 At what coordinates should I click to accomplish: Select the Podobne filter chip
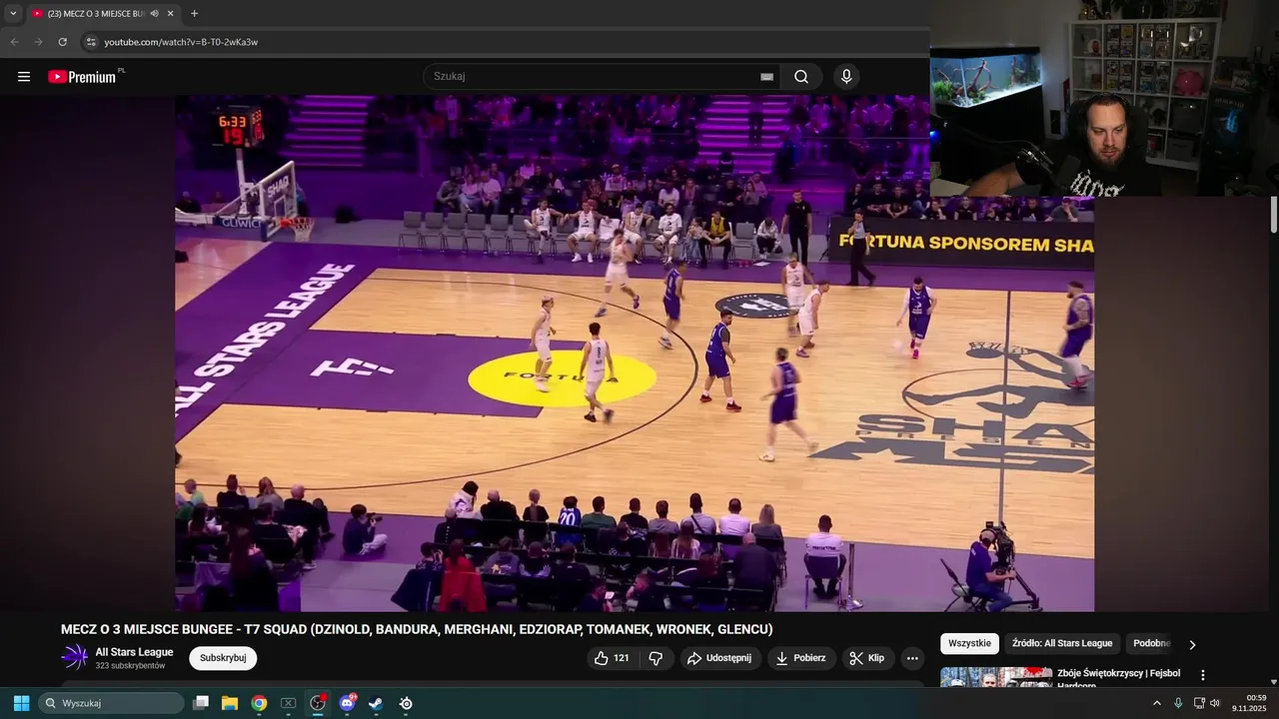(x=1151, y=643)
